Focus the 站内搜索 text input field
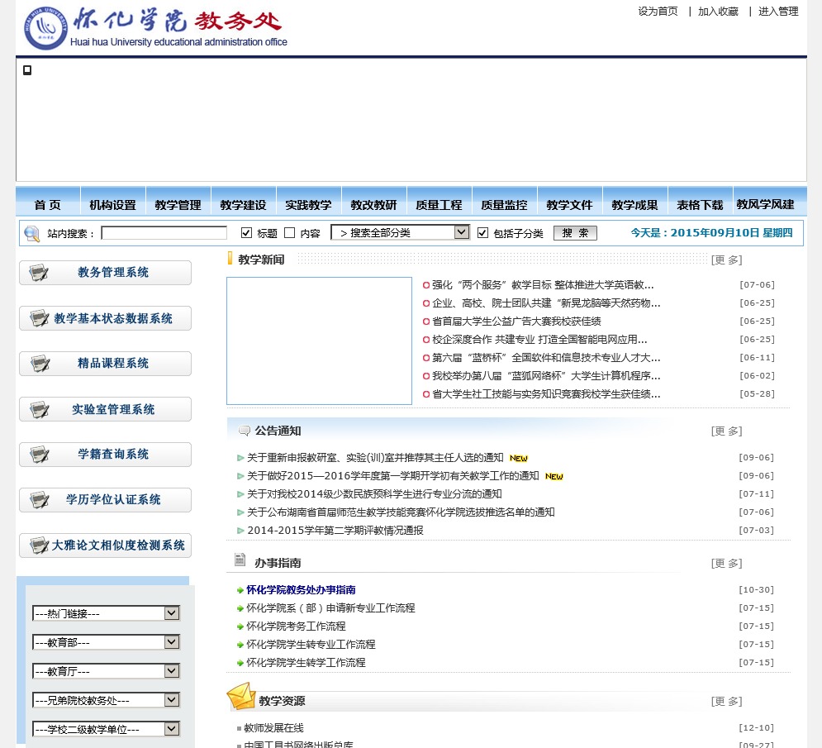This screenshot has width=822, height=748. (164, 233)
